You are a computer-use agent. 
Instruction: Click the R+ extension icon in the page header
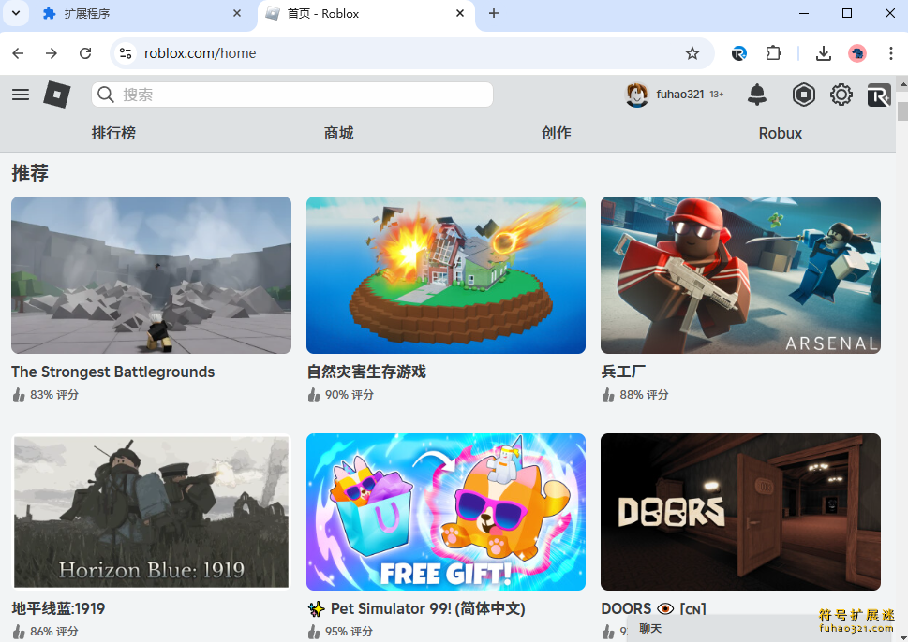point(878,95)
